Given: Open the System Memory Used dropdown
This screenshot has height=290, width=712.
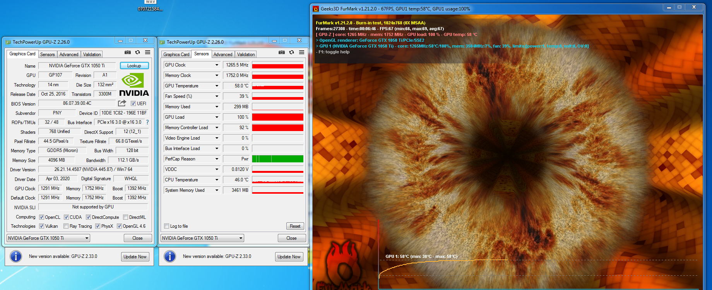Looking at the screenshot, I should point(217,190).
